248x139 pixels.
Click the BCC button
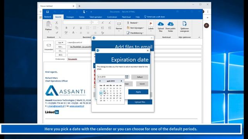point(60,55)
